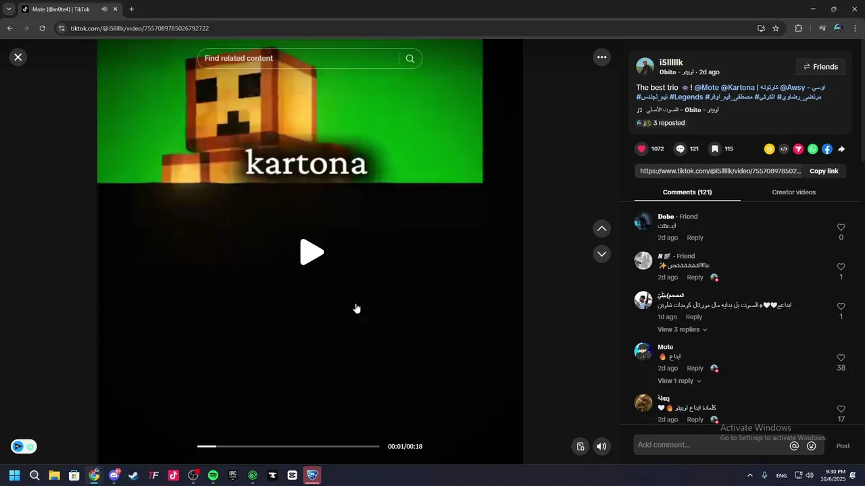Open the Windows Start menu
865x486 pixels.
pos(15,475)
